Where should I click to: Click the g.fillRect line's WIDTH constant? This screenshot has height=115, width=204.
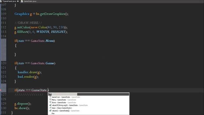[43, 32]
